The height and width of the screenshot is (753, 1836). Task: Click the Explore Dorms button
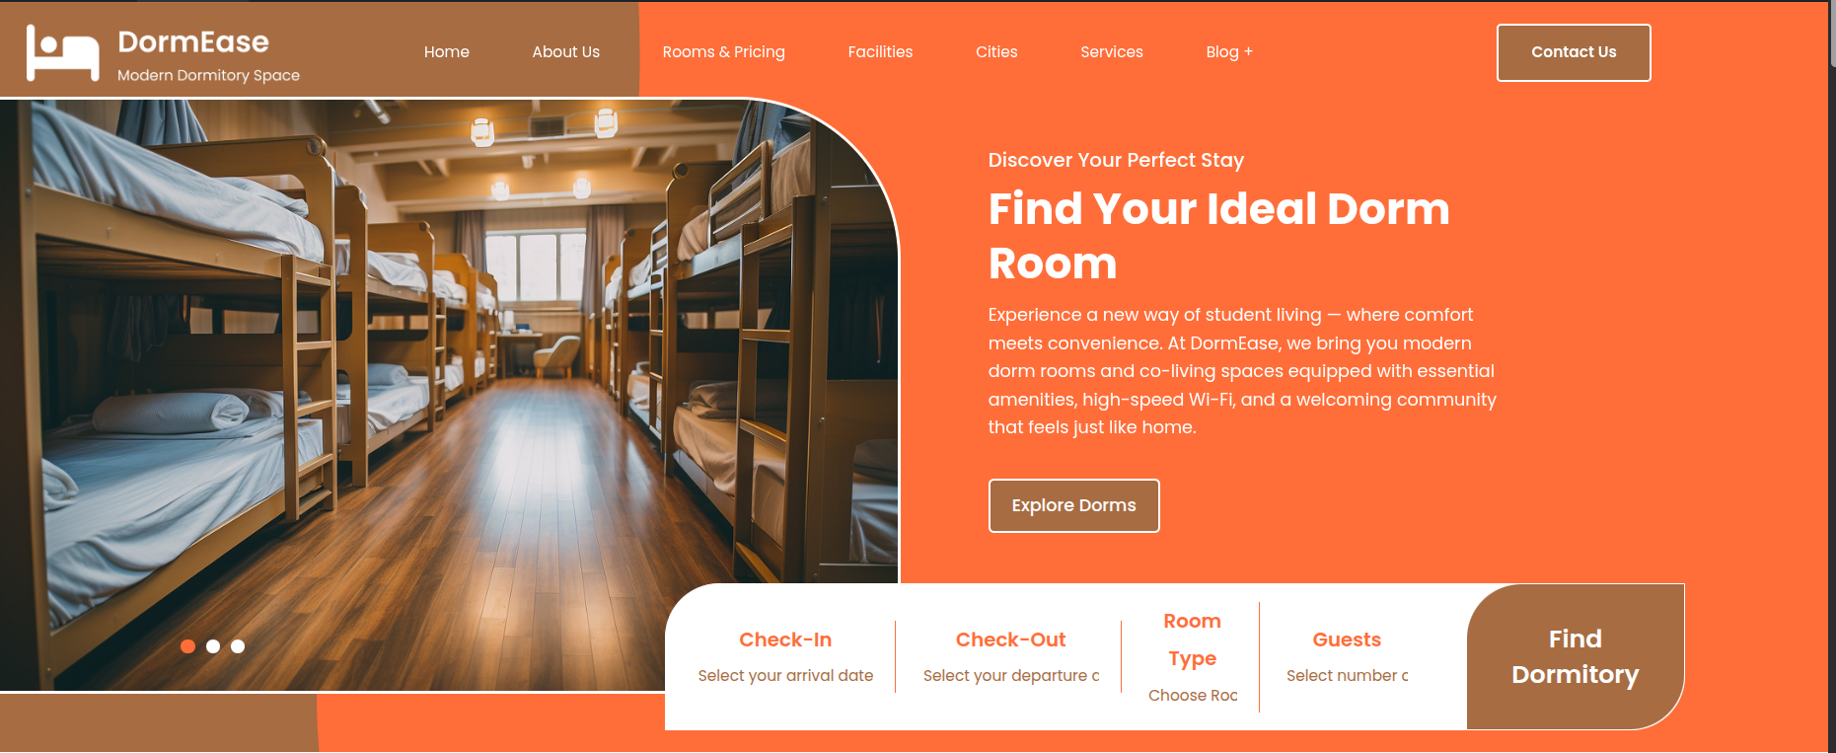(x=1073, y=505)
